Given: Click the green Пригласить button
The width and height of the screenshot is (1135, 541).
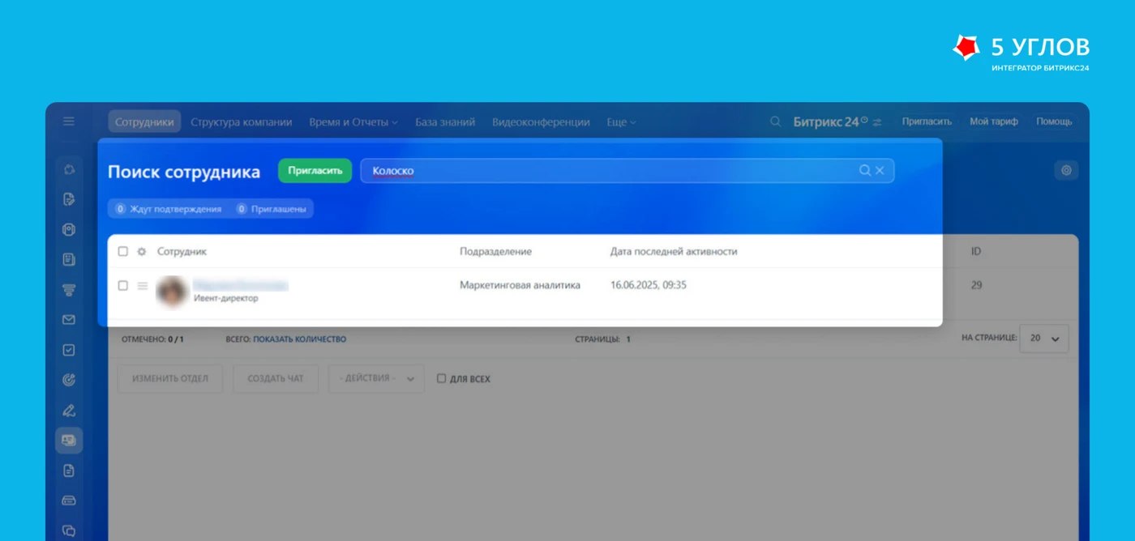Looking at the screenshot, I should point(315,171).
